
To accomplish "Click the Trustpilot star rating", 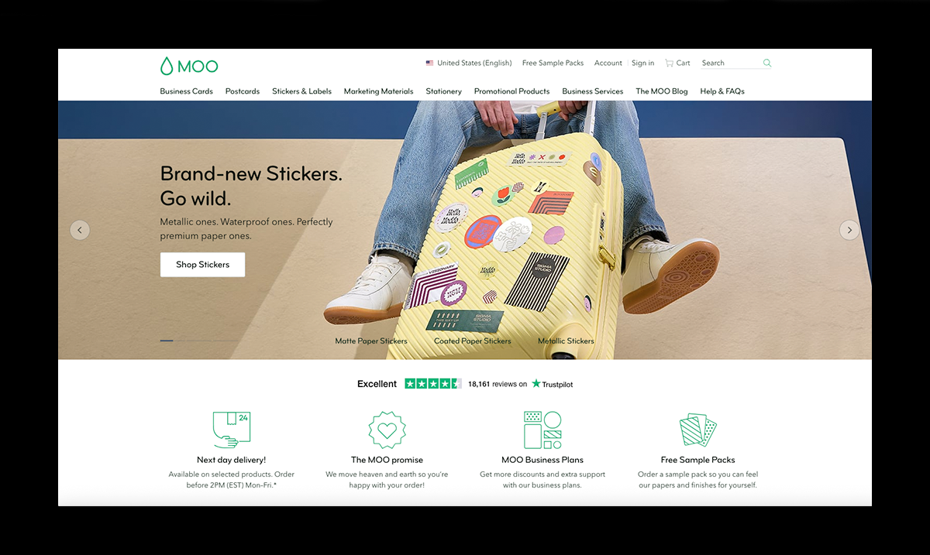I will click(433, 384).
